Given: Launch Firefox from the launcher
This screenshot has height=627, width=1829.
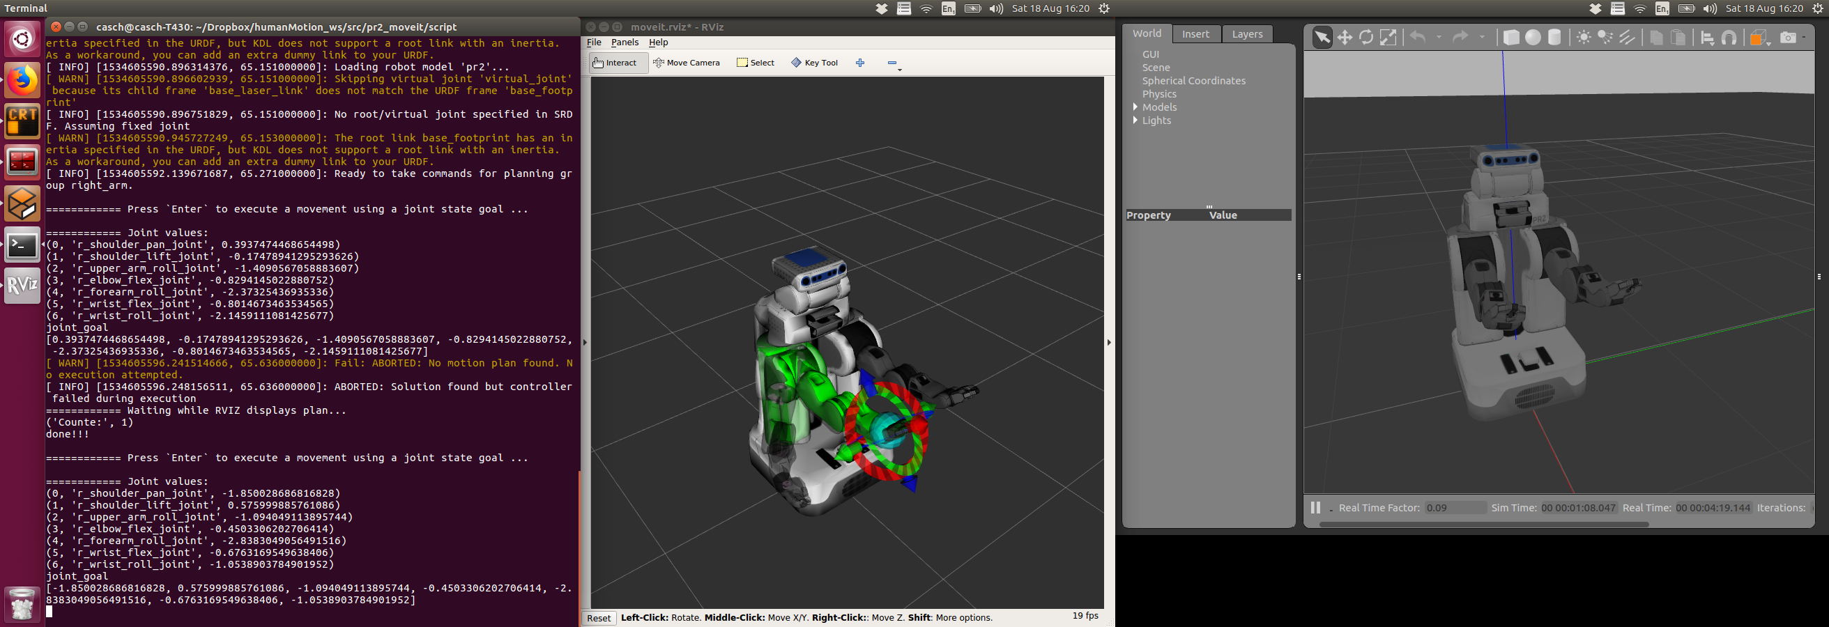Looking at the screenshot, I should point(23,79).
